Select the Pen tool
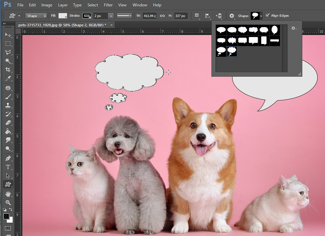This screenshot has height=236, width=325. [8, 158]
